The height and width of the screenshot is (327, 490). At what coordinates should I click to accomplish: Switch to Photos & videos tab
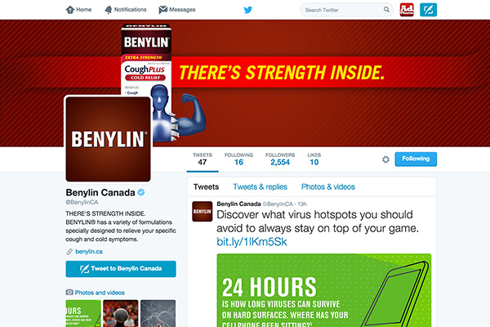click(328, 187)
